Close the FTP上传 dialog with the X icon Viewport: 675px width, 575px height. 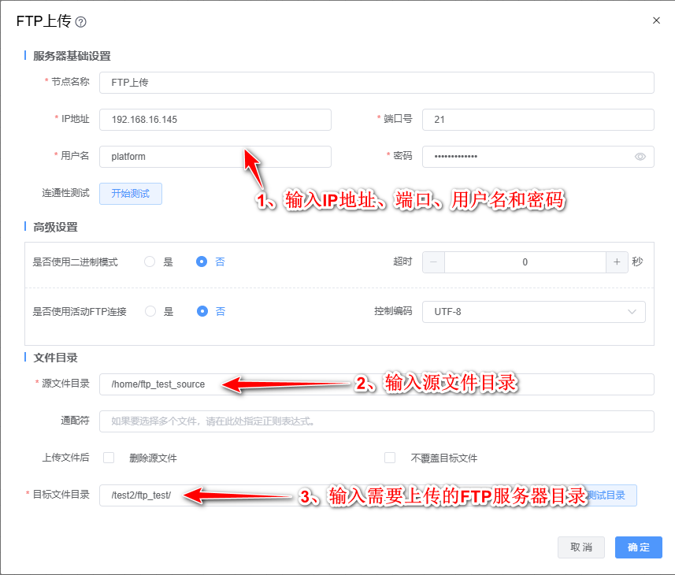(x=656, y=20)
